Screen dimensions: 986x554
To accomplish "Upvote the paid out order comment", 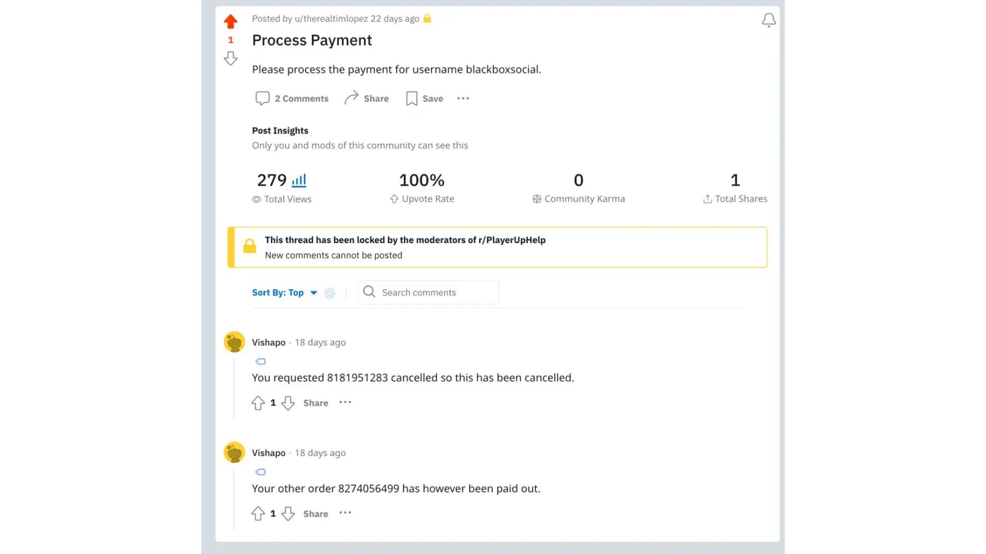I will pyautogui.click(x=258, y=514).
